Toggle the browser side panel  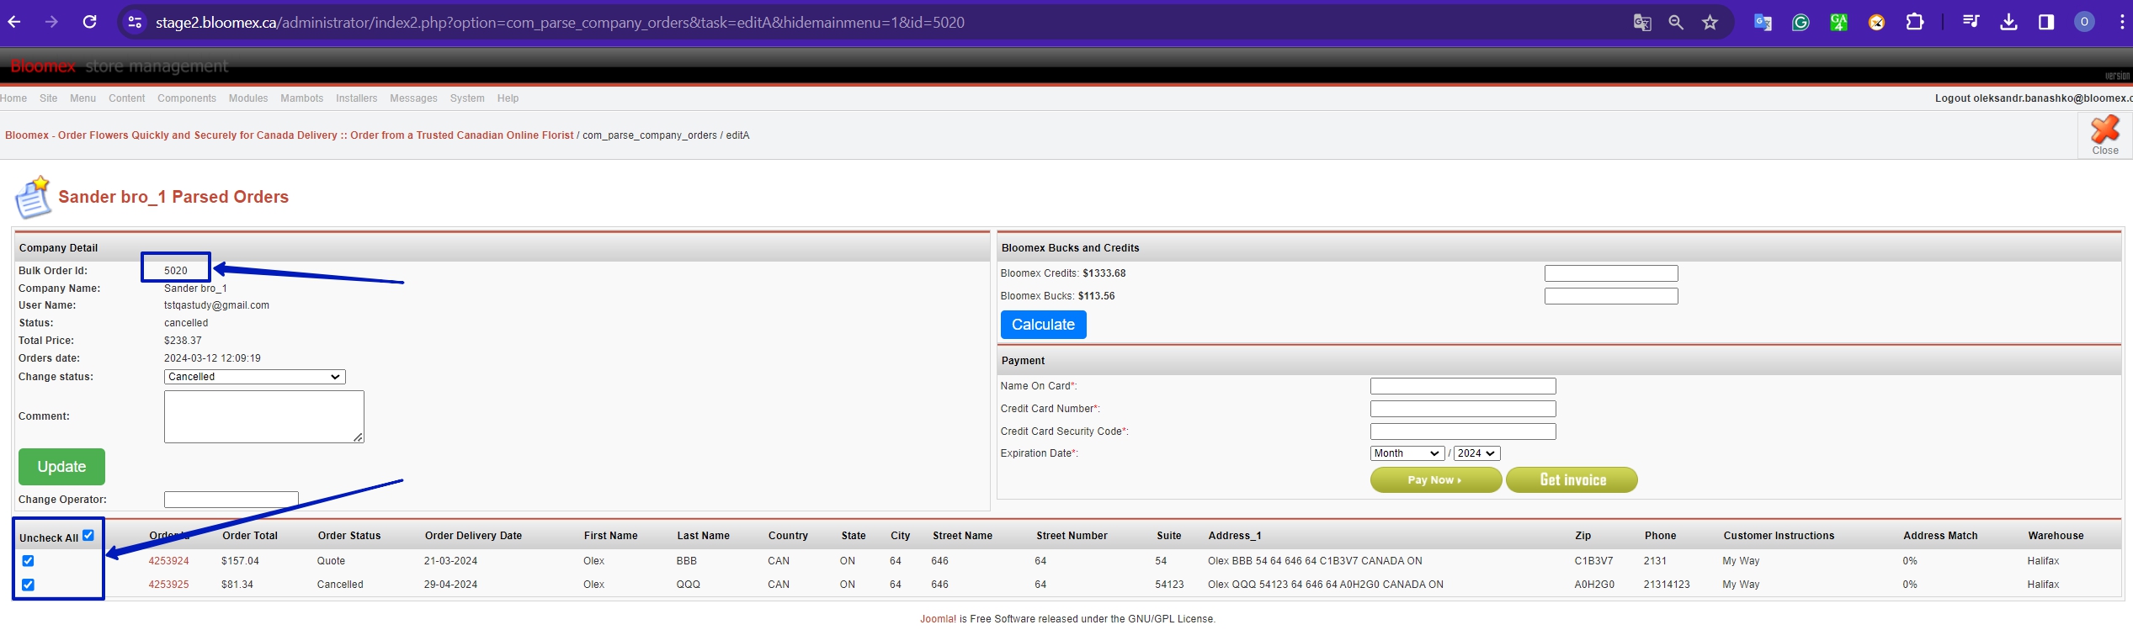[x=2046, y=23]
